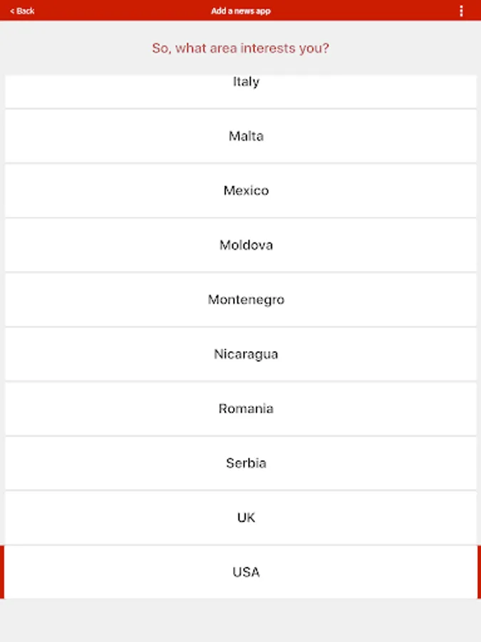The width and height of the screenshot is (481, 642).
Task: Click the red bar right of USA
Action: click(479, 572)
